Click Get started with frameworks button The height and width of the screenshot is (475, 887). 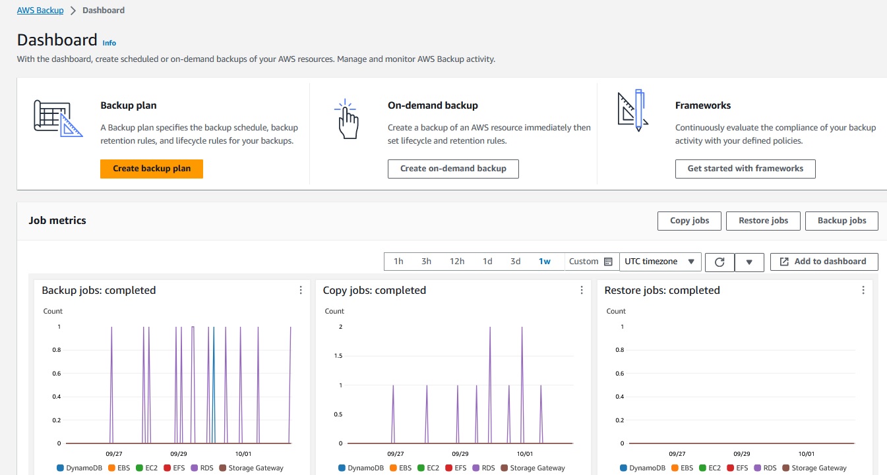745,169
